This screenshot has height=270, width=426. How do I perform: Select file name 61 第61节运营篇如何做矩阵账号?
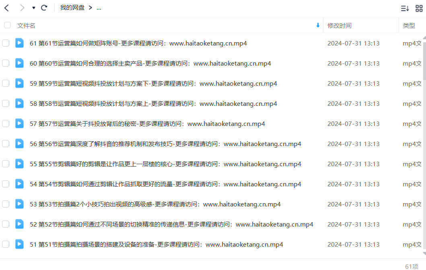point(138,43)
